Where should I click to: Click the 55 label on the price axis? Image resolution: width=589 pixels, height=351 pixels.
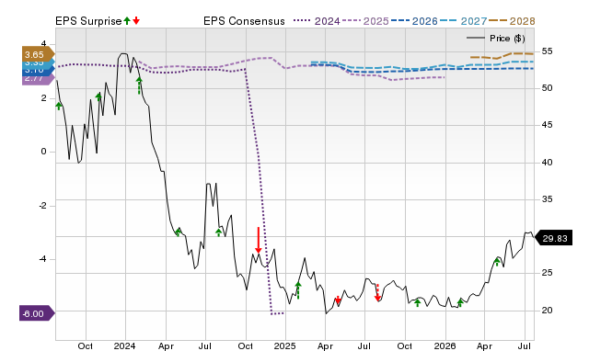547,51
